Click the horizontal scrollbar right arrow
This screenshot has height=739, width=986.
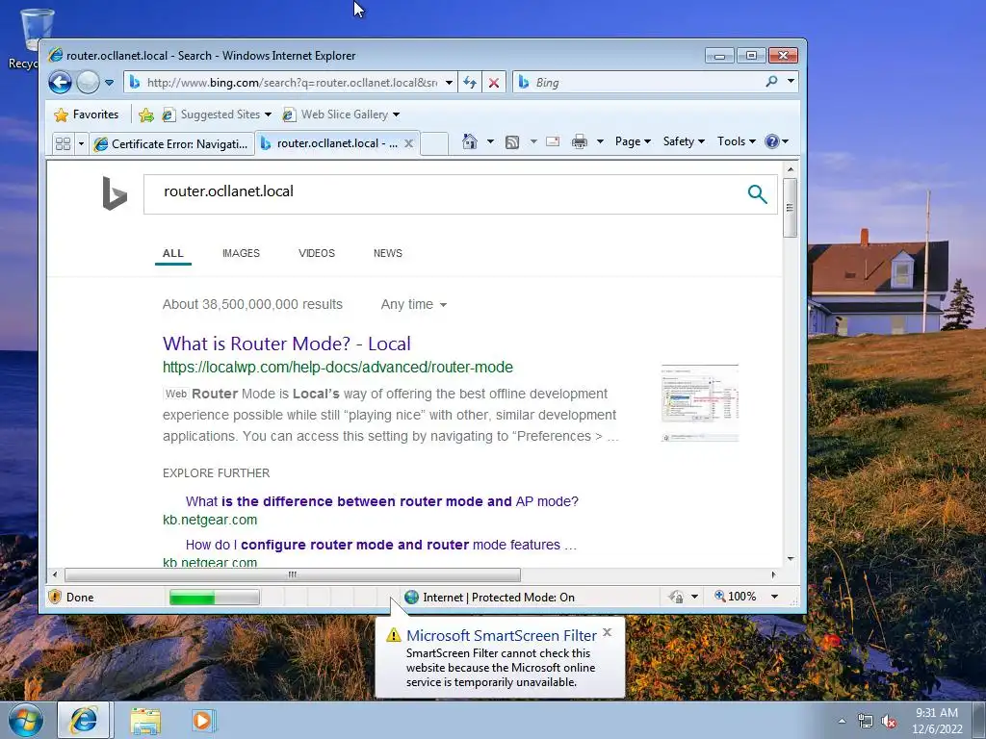point(773,574)
